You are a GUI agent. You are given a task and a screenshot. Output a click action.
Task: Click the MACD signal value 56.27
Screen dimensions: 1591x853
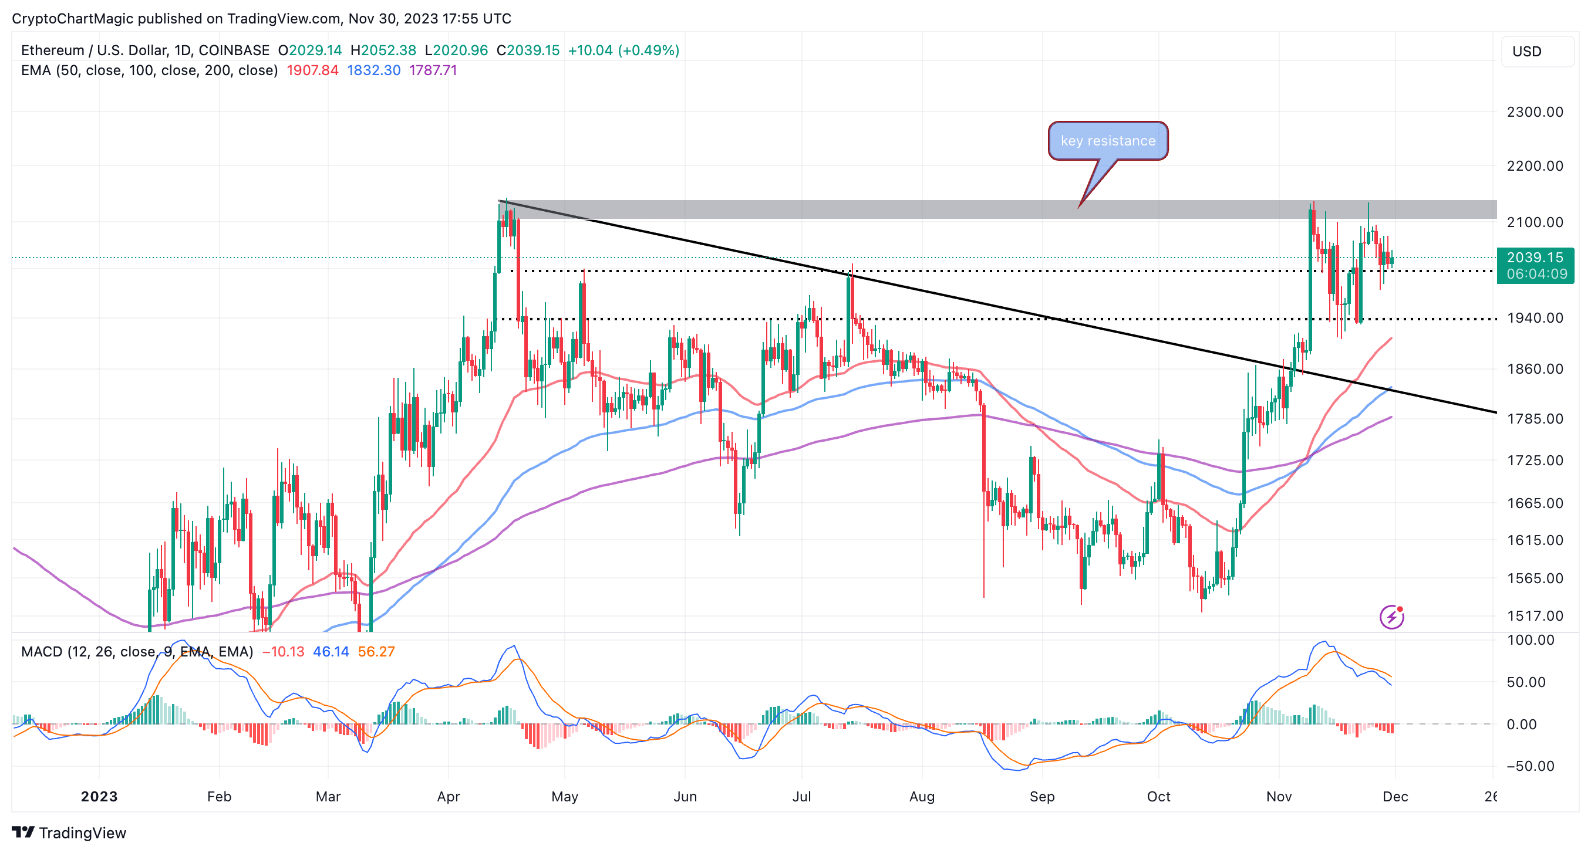(x=376, y=652)
